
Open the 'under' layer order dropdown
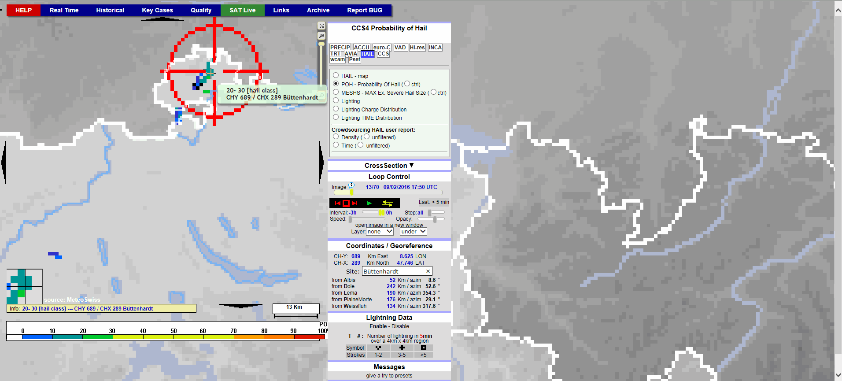coord(414,232)
